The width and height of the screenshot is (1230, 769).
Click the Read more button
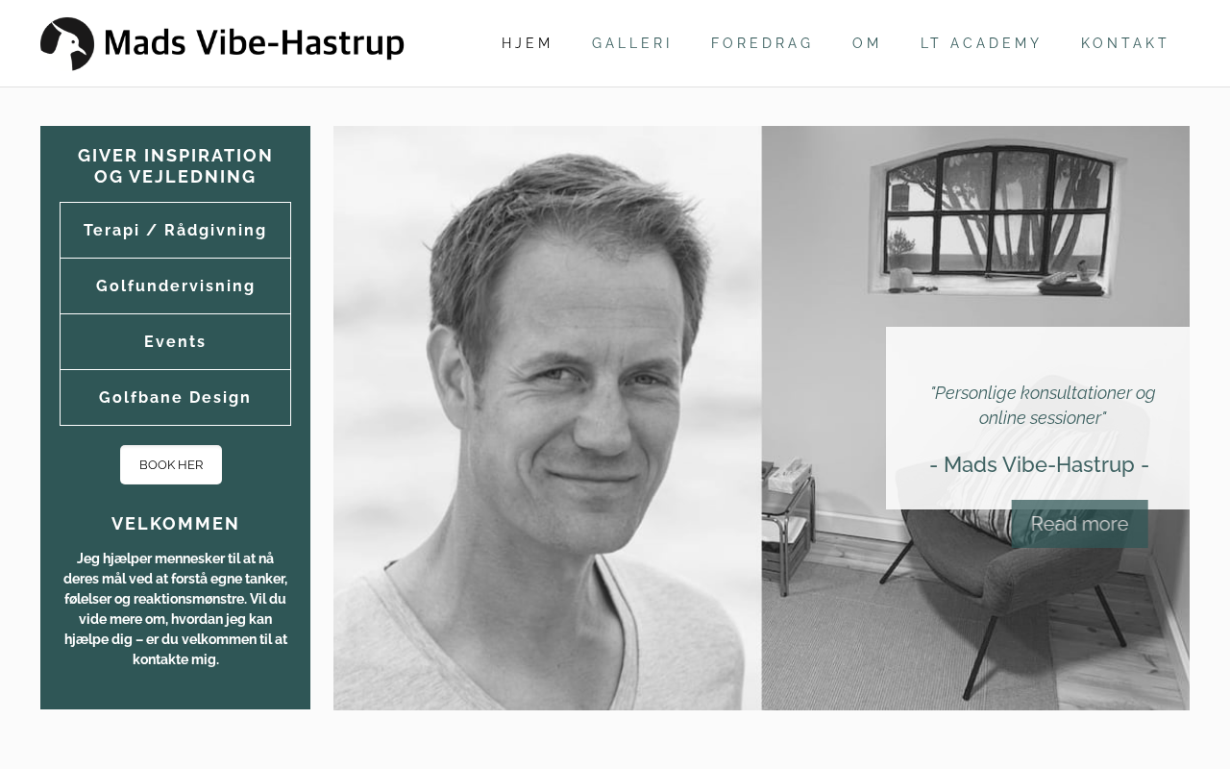1079,524
